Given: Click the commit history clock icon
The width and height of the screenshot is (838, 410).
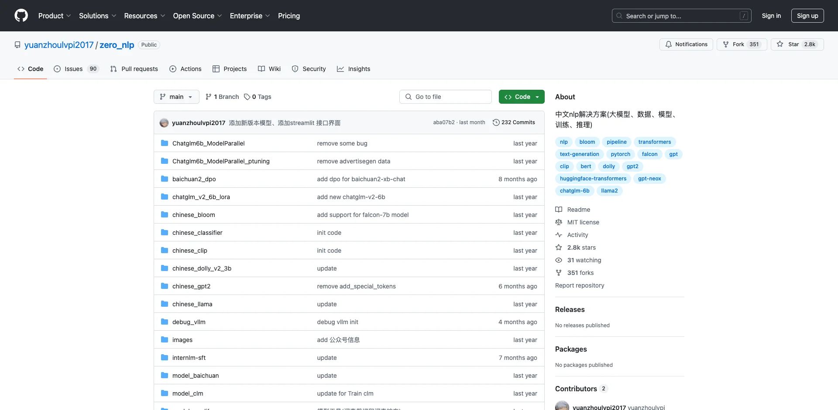Looking at the screenshot, I should [496, 122].
